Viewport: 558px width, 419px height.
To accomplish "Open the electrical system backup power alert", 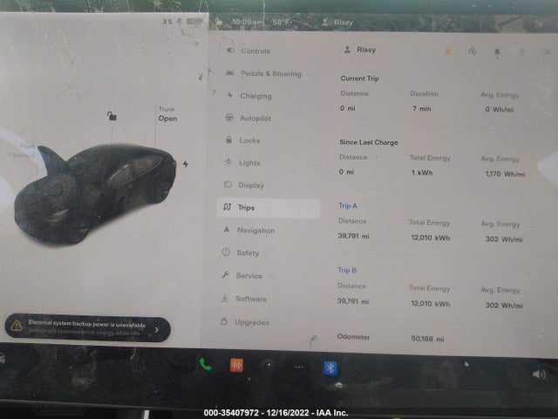I will [87, 328].
